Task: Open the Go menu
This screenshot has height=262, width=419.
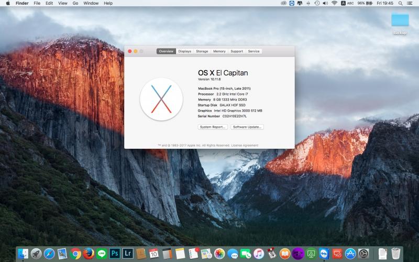Action: coord(75,3)
